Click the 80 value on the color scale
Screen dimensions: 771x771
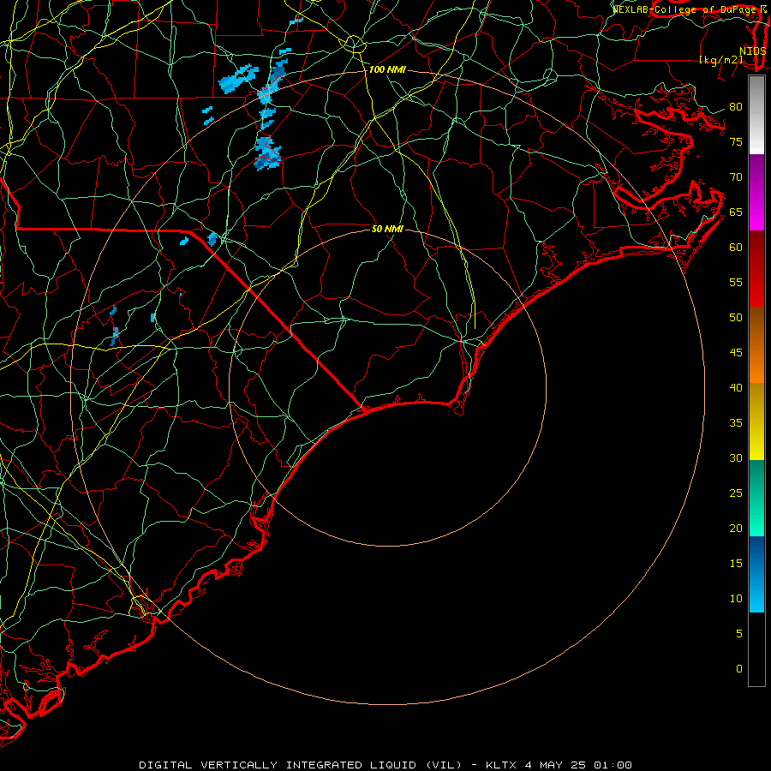click(x=736, y=107)
